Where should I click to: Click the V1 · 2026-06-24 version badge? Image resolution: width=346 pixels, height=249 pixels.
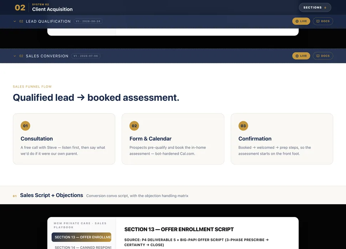click(88, 21)
